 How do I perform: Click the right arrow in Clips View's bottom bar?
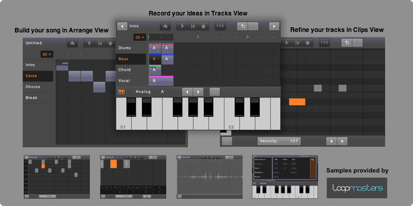pyautogui.click(x=342, y=141)
